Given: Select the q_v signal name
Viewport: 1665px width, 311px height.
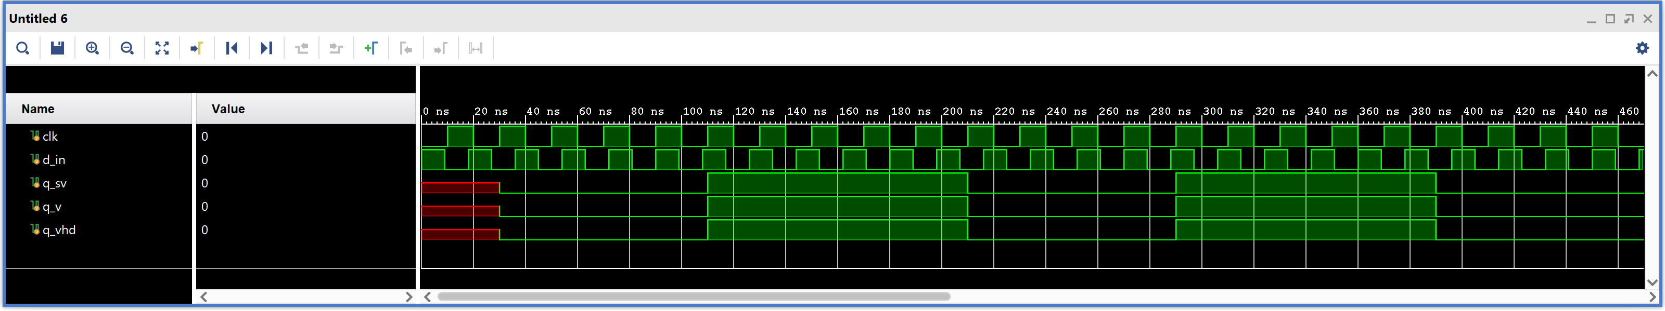Looking at the screenshot, I should 52,207.
